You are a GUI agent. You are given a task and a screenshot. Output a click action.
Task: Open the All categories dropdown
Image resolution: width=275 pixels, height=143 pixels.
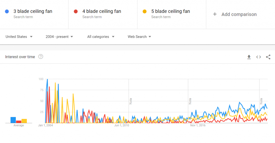(x=101, y=37)
